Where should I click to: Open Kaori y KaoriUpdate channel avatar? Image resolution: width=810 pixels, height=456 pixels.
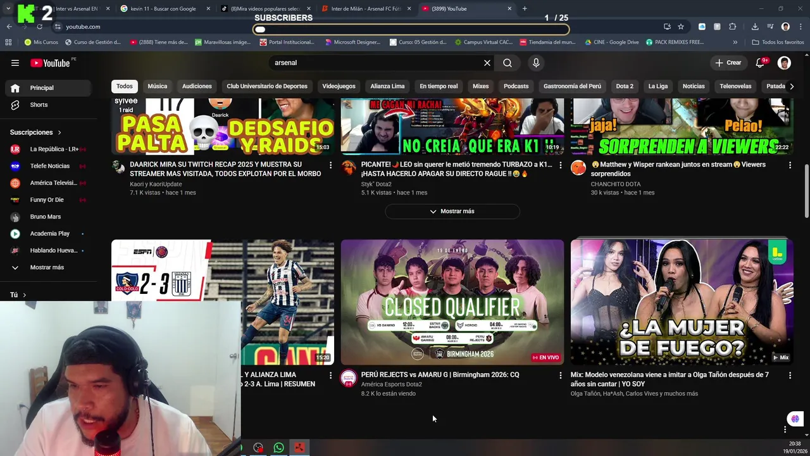point(119,167)
